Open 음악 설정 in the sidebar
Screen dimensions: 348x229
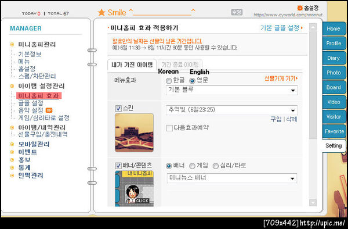tap(31, 110)
